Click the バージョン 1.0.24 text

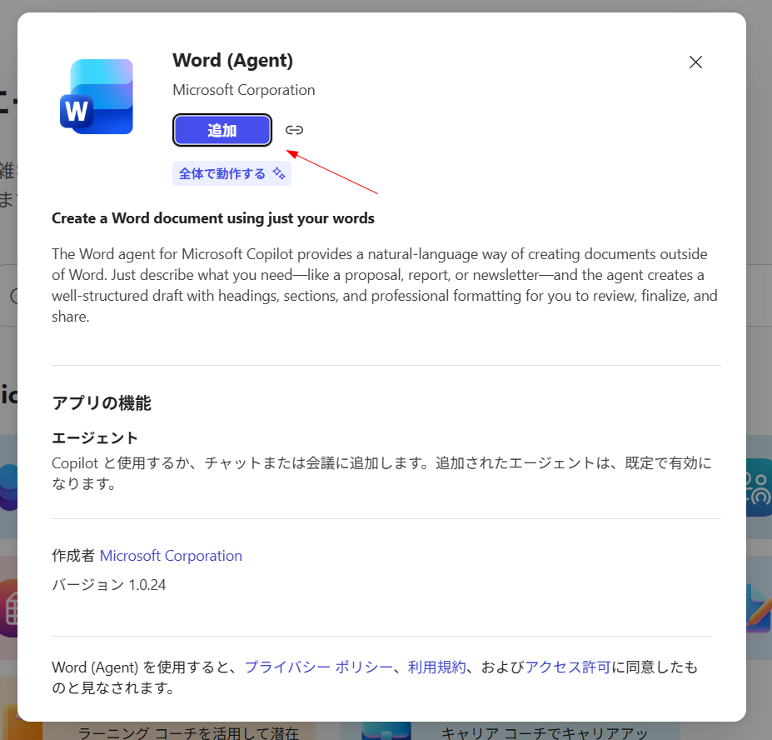pos(109,585)
